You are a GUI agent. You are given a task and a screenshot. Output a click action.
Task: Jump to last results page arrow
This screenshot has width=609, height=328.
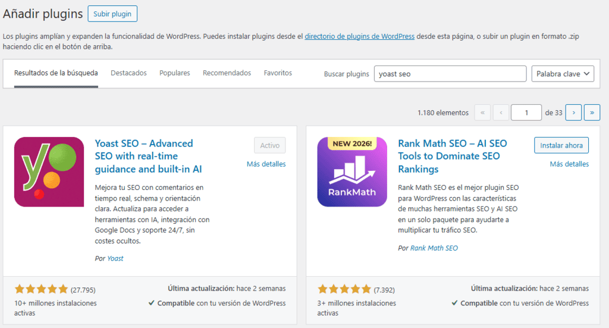tap(592, 113)
